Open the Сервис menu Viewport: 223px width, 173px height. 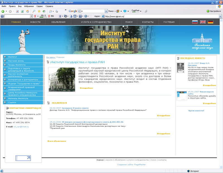click(40, 6)
